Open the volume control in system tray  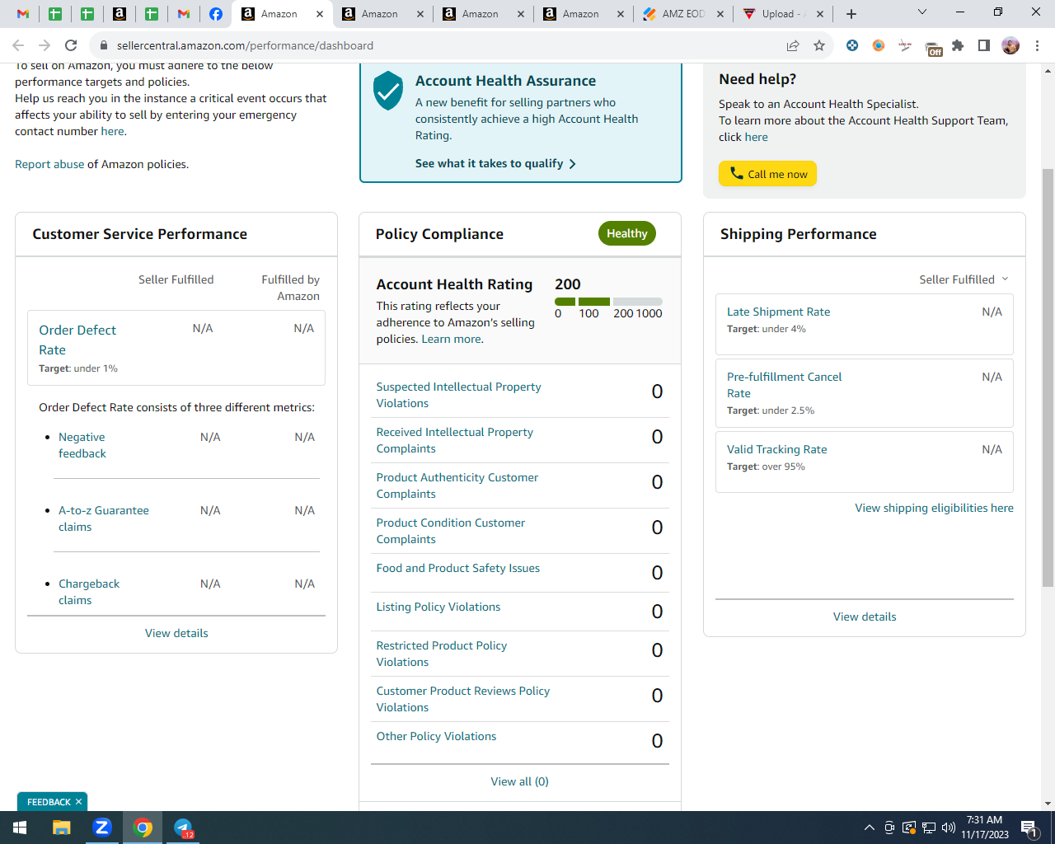[x=949, y=828]
